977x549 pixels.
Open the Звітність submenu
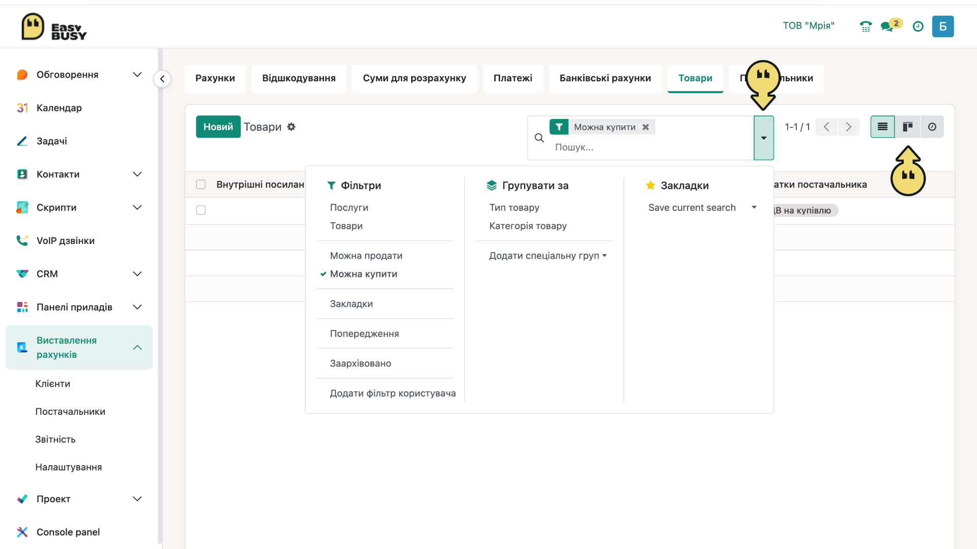click(x=55, y=440)
